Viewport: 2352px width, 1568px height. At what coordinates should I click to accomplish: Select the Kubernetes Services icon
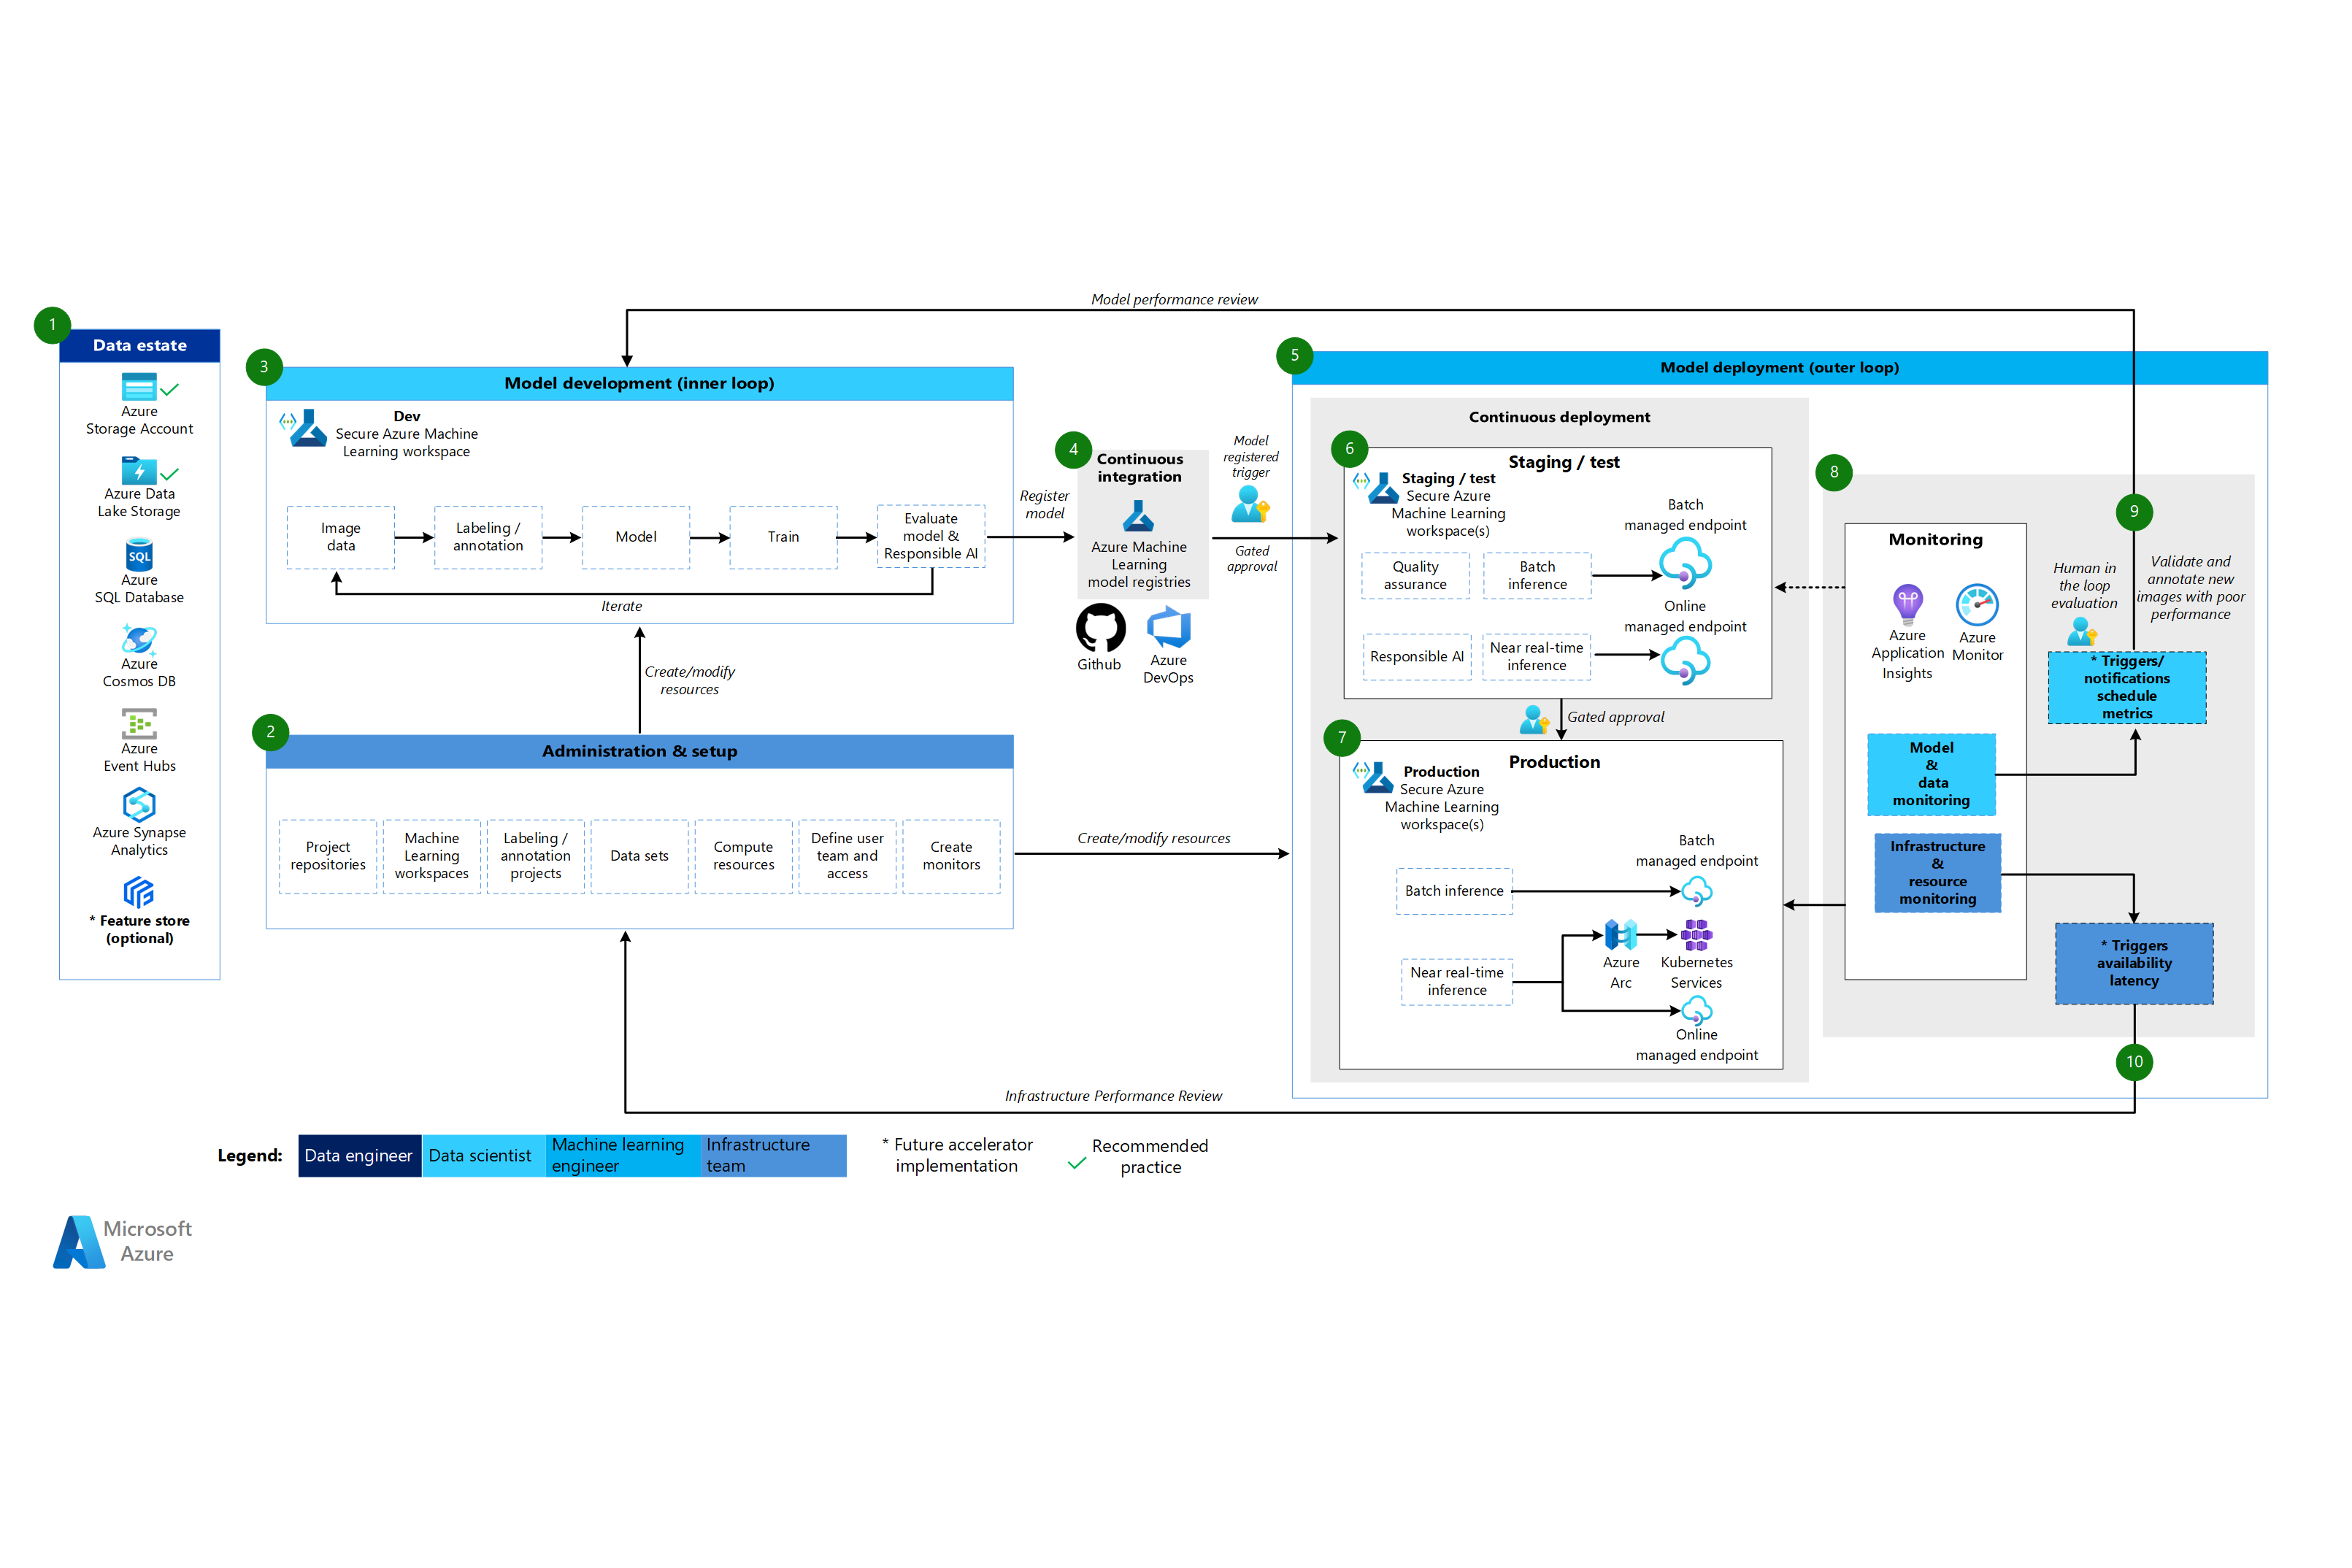pos(1696,935)
